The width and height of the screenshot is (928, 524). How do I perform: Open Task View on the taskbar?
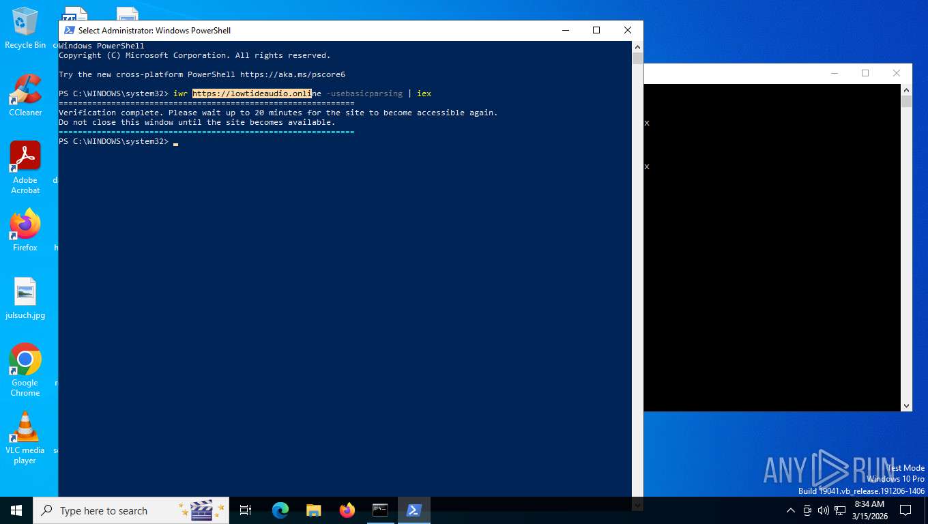(x=246, y=510)
